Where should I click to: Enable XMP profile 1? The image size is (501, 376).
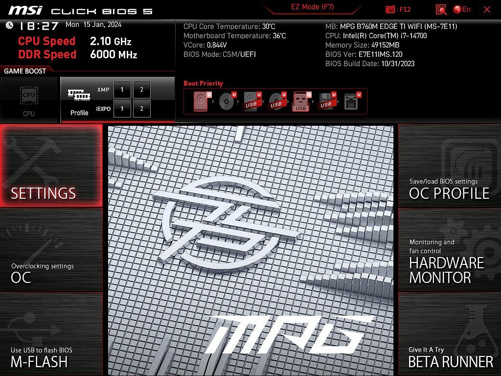tap(122, 90)
